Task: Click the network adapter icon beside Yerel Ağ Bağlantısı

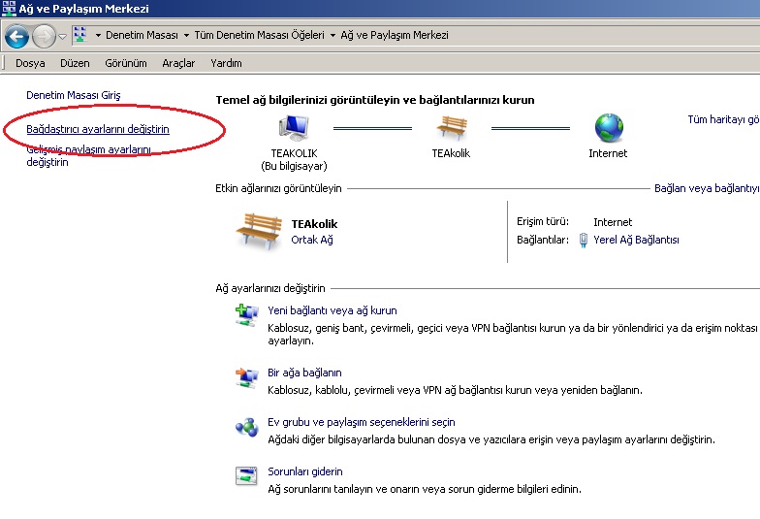Action: [584, 241]
